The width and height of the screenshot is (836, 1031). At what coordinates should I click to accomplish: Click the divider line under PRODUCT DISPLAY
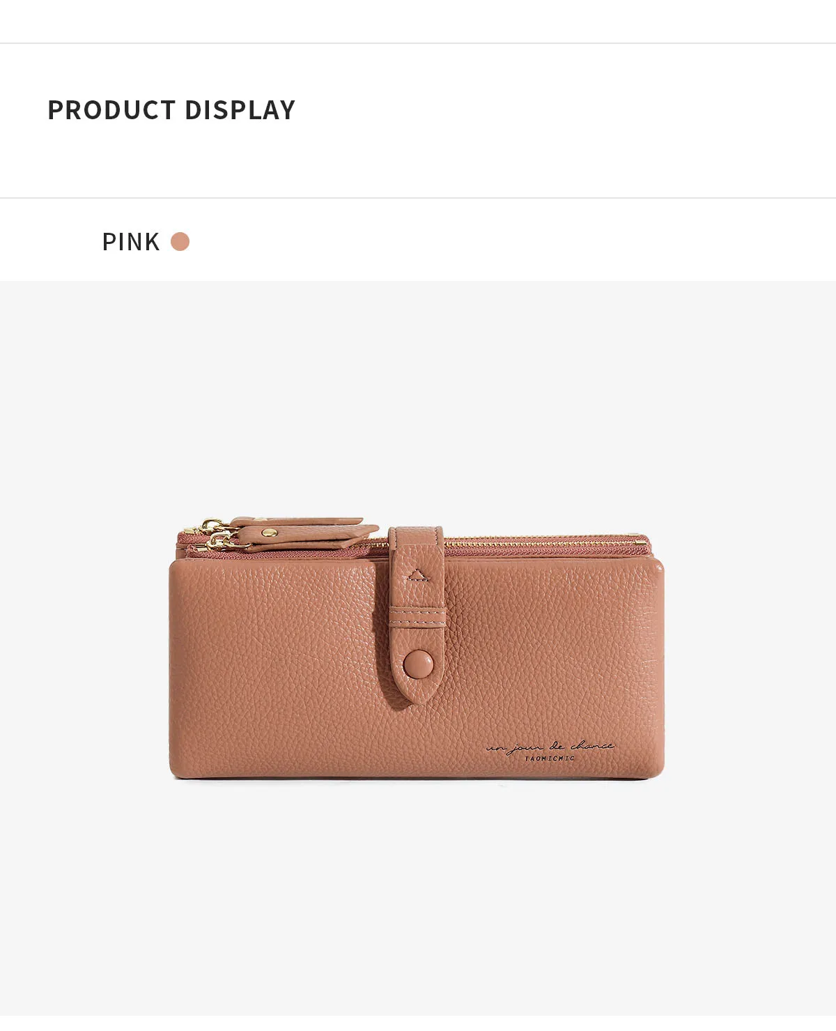click(x=418, y=198)
